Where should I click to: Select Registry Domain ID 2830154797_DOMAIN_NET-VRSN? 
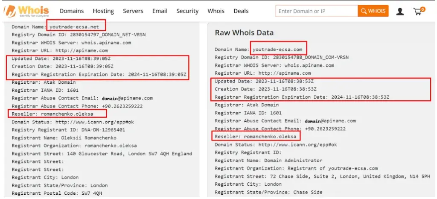[79, 35]
